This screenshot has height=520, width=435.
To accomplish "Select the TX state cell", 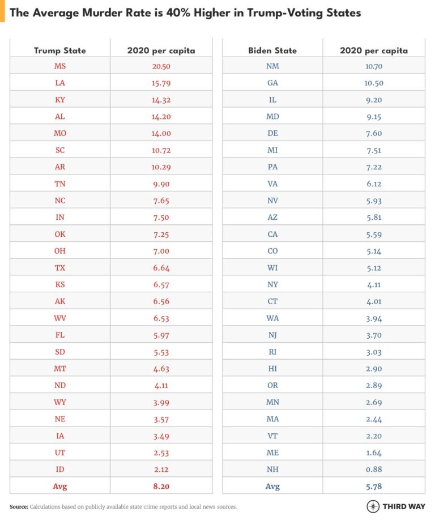I will 60,267.
